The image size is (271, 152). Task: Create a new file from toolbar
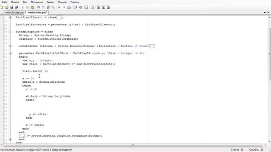click(2, 7)
